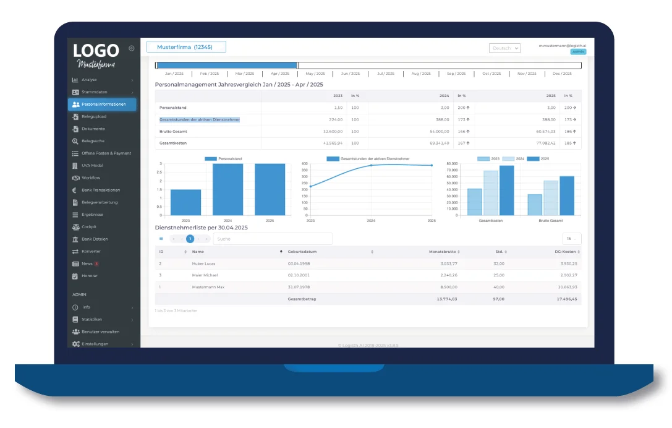Viewport: 672px width, 428px height.
Task: Expand the Einstellungen submenu chevron
Action: [x=132, y=345]
